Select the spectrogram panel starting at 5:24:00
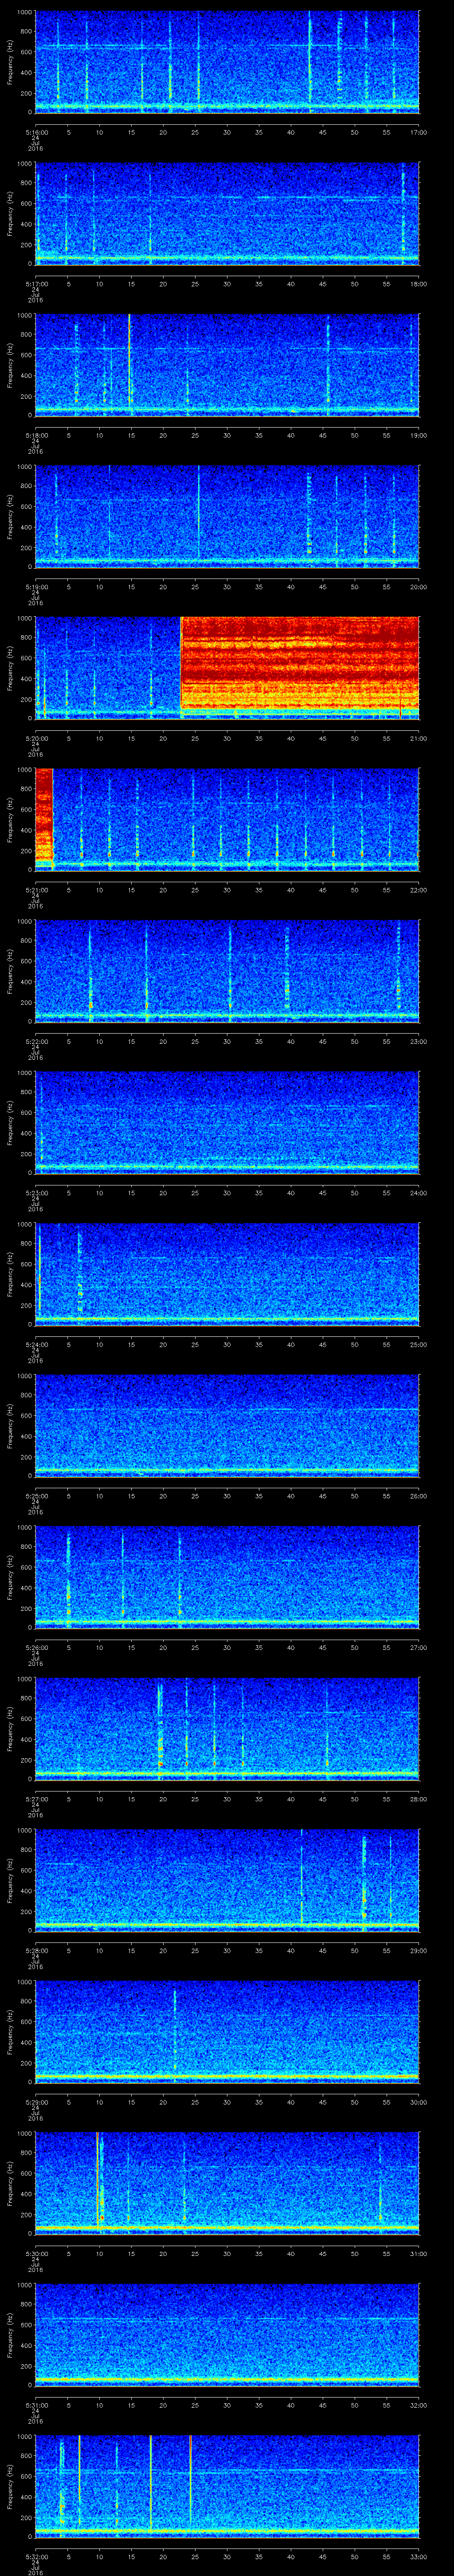 tap(227, 1274)
